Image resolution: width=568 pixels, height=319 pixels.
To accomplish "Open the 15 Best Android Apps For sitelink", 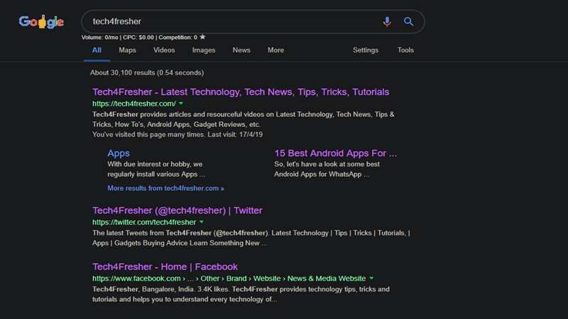I will coord(335,153).
